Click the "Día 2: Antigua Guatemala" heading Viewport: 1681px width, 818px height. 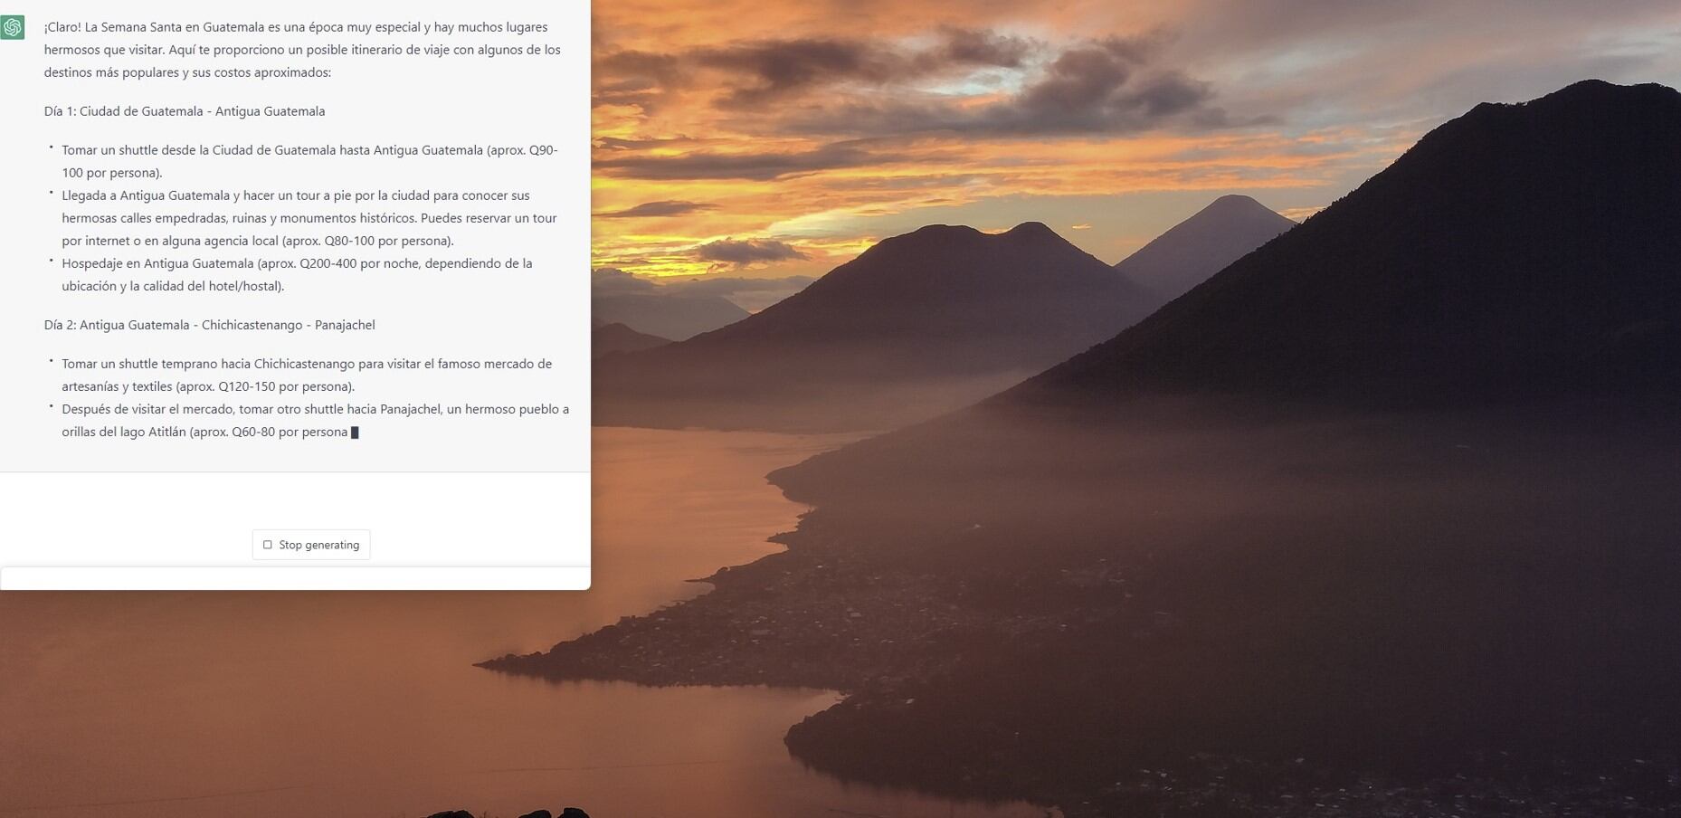(209, 325)
